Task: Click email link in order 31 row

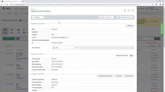Action: tap(22, 58)
